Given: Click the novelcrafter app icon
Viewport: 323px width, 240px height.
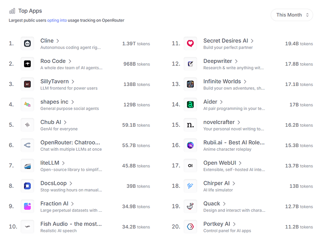Looking at the screenshot, I should (190, 125).
